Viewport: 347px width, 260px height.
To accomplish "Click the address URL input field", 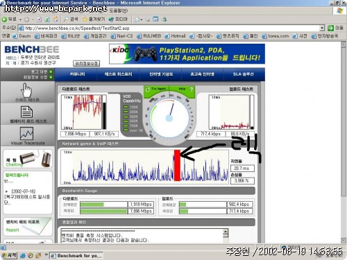I will click(171, 28).
